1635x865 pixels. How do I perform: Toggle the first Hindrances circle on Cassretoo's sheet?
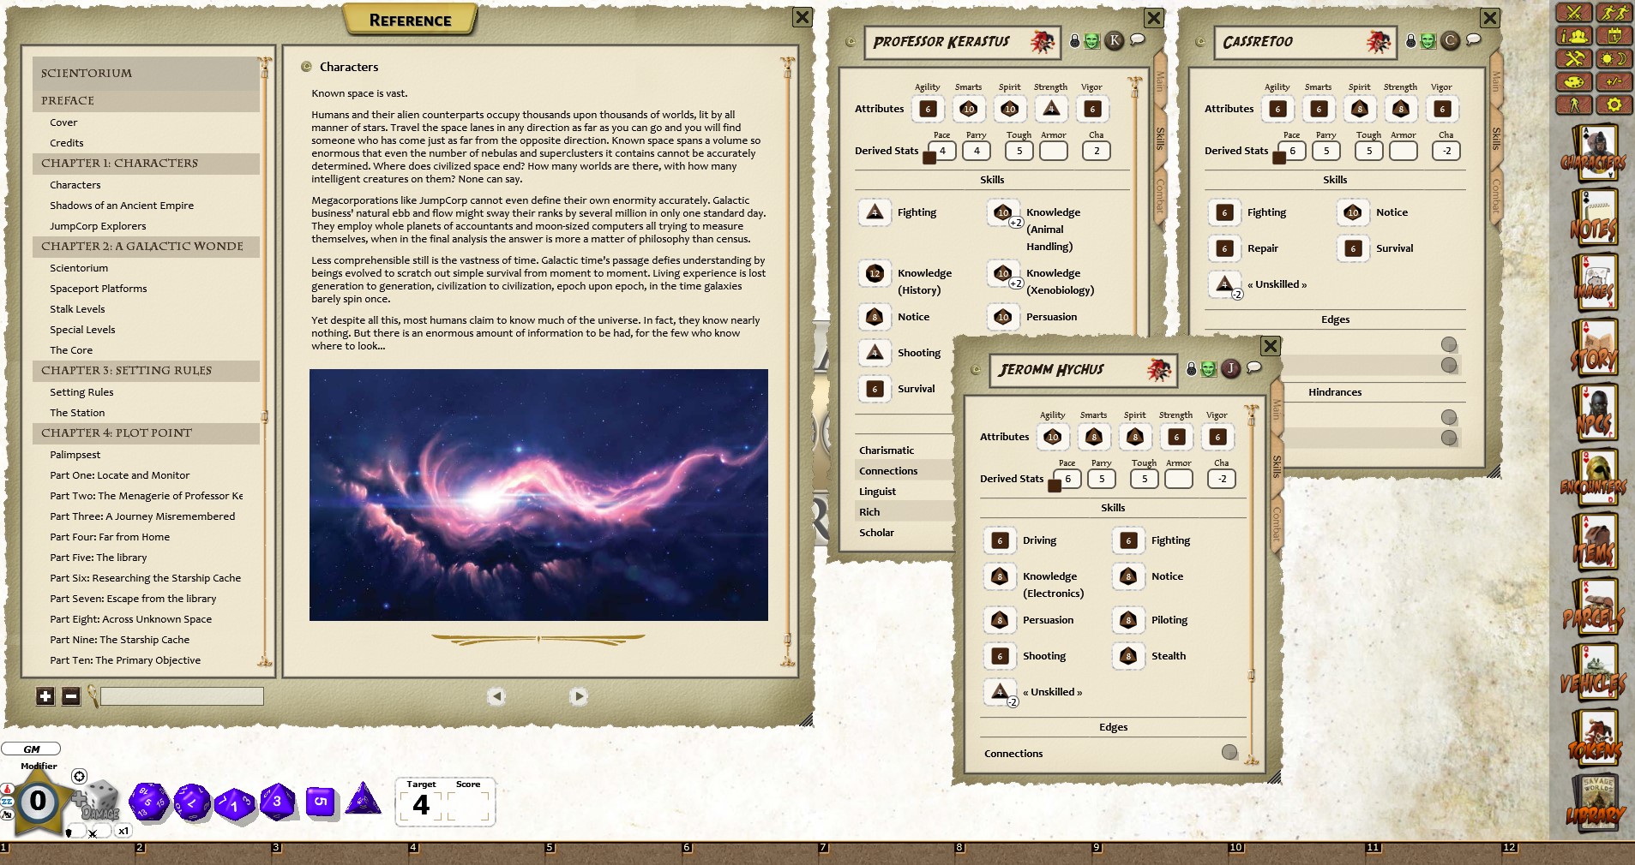click(x=1451, y=418)
